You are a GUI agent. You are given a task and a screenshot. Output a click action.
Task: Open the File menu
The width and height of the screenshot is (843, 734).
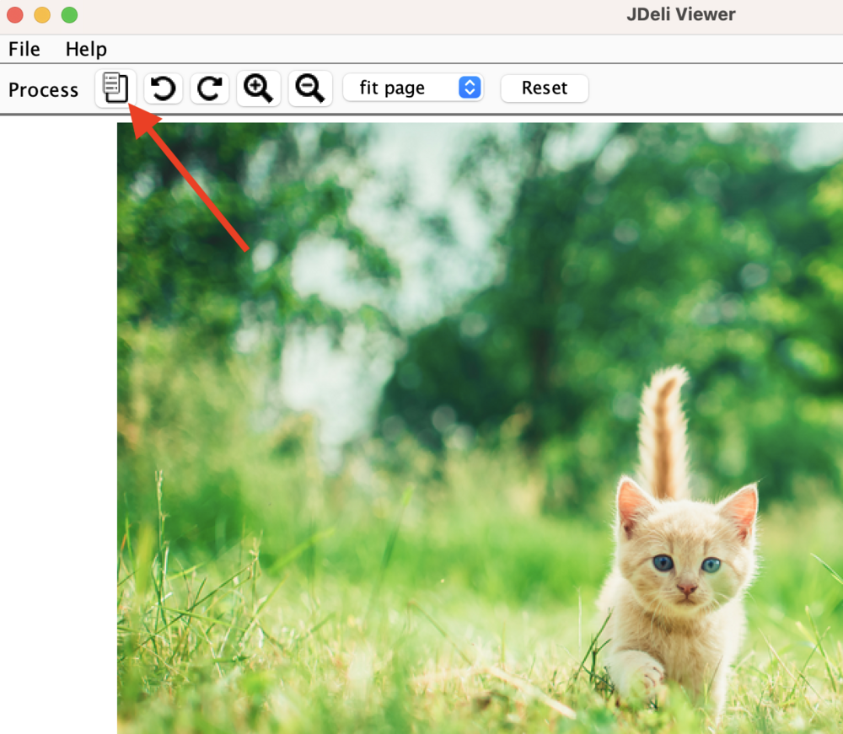point(24,49)
